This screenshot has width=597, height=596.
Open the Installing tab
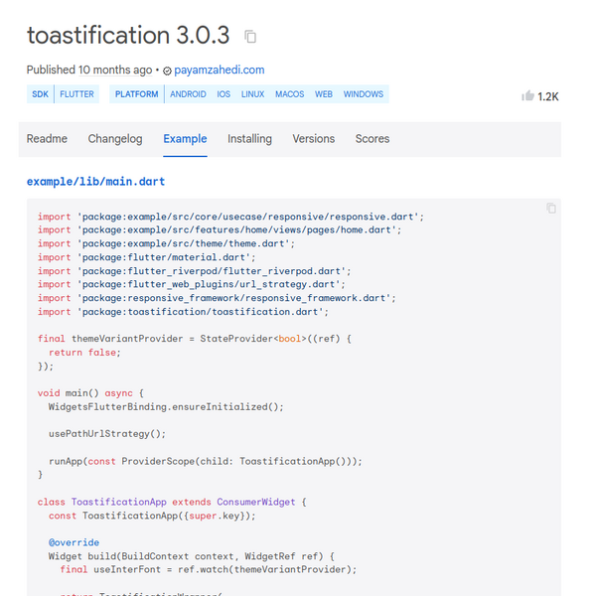(249, 139)
